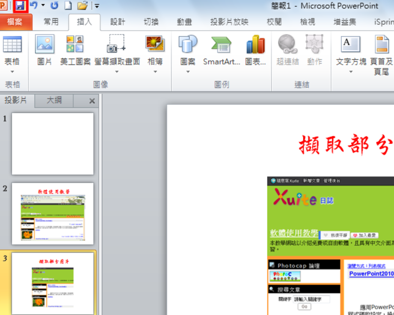Click the Xuite logo in slide image
Image resolution: width=394 pixels, height=315 pixels.
294,197
